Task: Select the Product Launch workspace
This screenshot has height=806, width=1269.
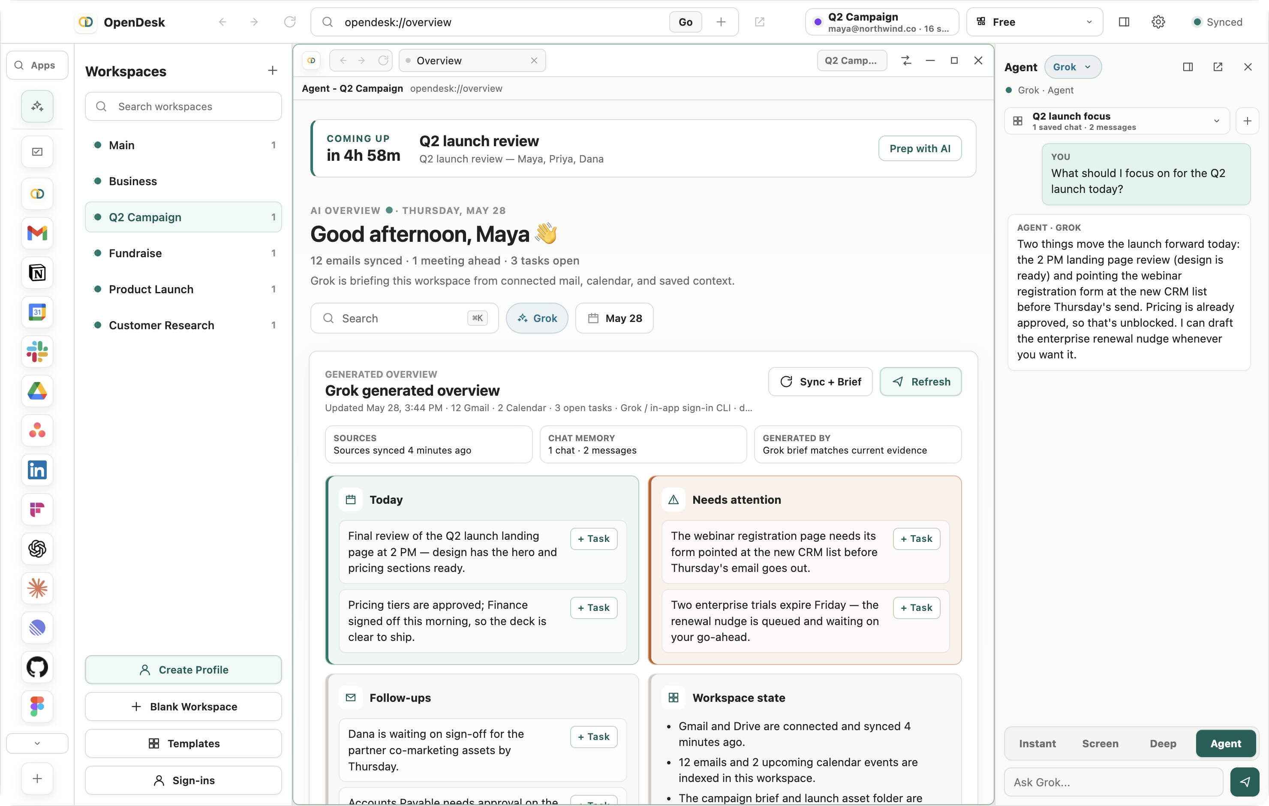Action: pos(183,289)
